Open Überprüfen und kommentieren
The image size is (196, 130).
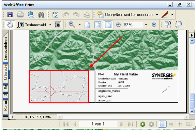[125, 15]
